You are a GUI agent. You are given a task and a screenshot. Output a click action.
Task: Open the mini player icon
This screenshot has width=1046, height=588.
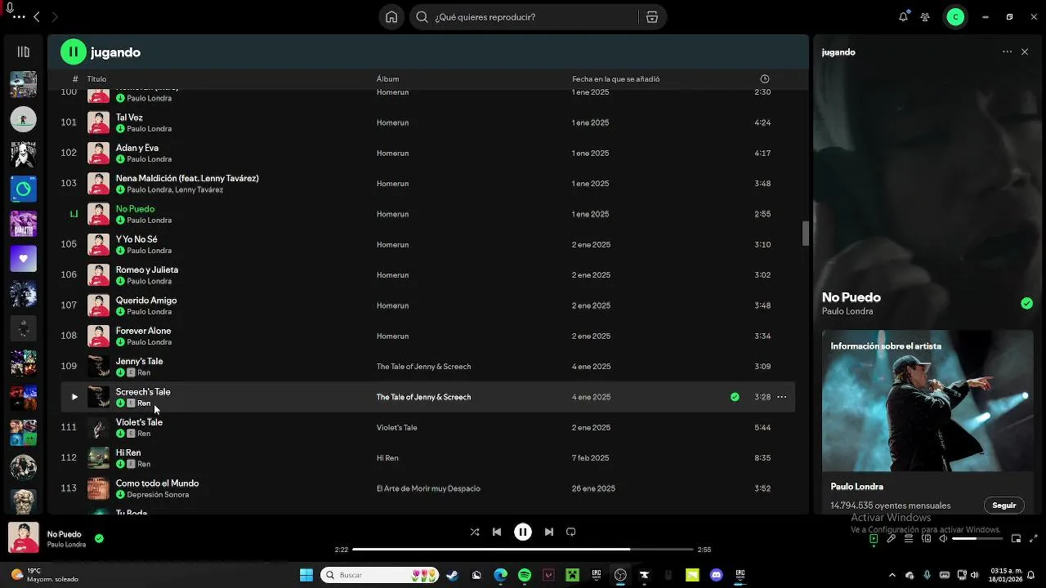[1016, 538]
